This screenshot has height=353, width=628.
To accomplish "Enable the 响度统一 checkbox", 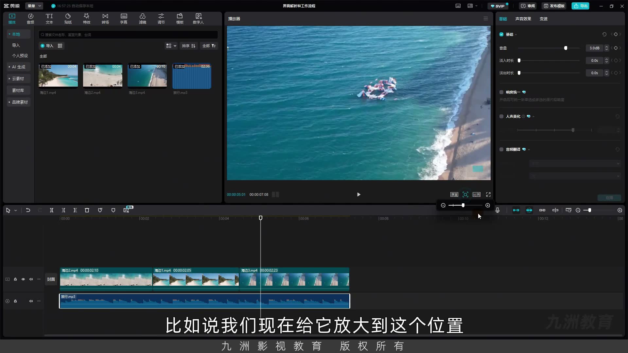I will [x=501, y=92].
